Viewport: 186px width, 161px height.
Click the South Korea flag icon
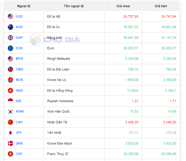[x=10, y=111]
